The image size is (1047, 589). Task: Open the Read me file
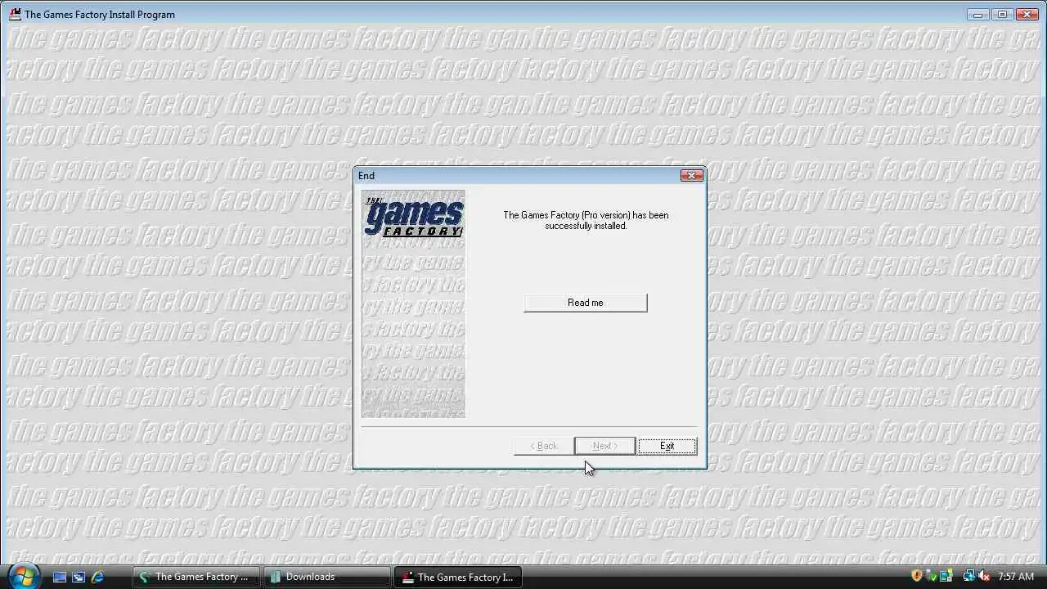click(585, 303)
